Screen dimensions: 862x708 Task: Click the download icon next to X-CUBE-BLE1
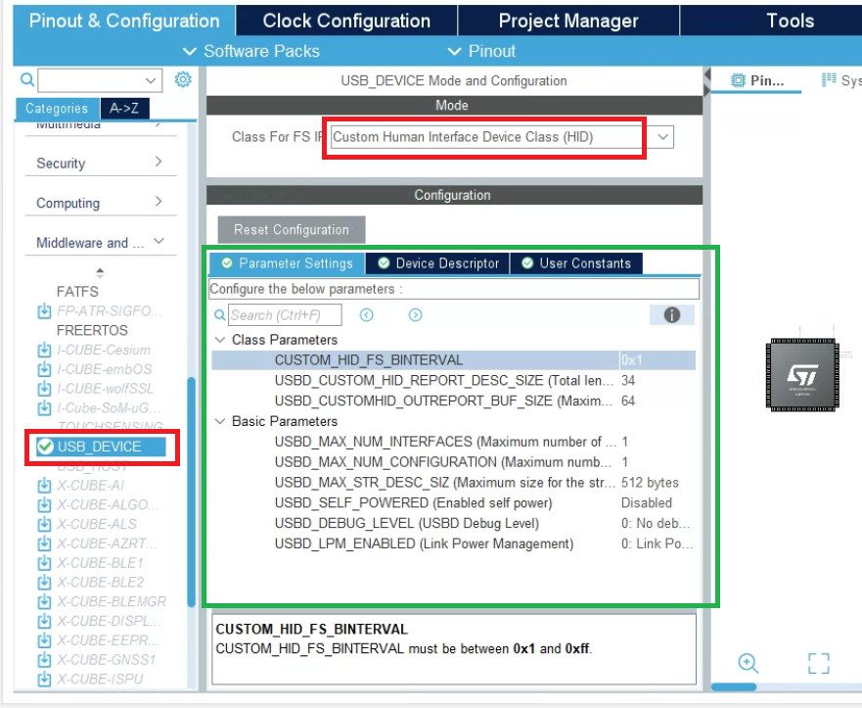(x=44, y=563)
